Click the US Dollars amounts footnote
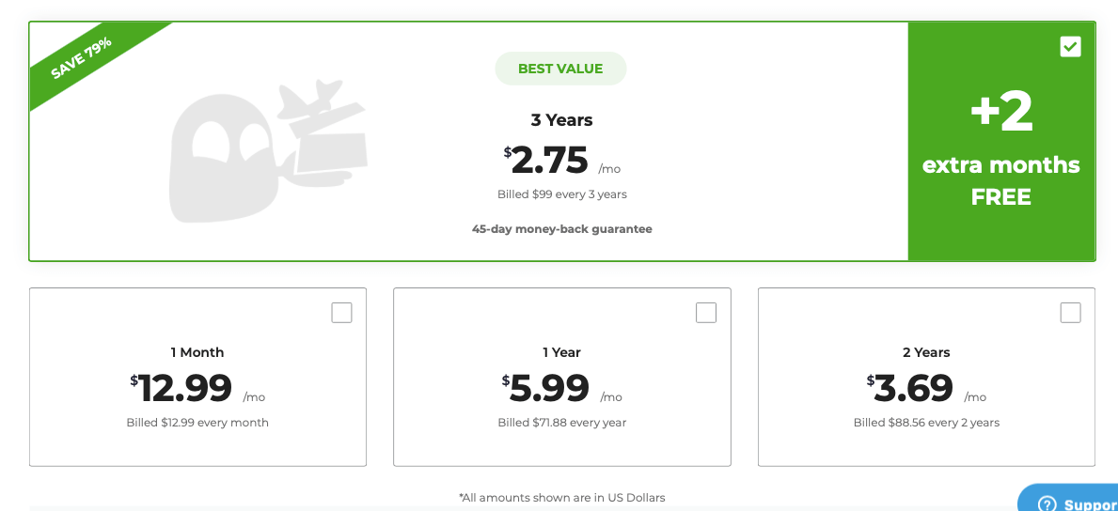 point(562,498)
